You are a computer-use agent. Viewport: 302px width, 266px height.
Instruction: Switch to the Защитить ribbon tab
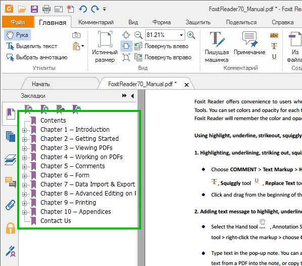[198, 22]
